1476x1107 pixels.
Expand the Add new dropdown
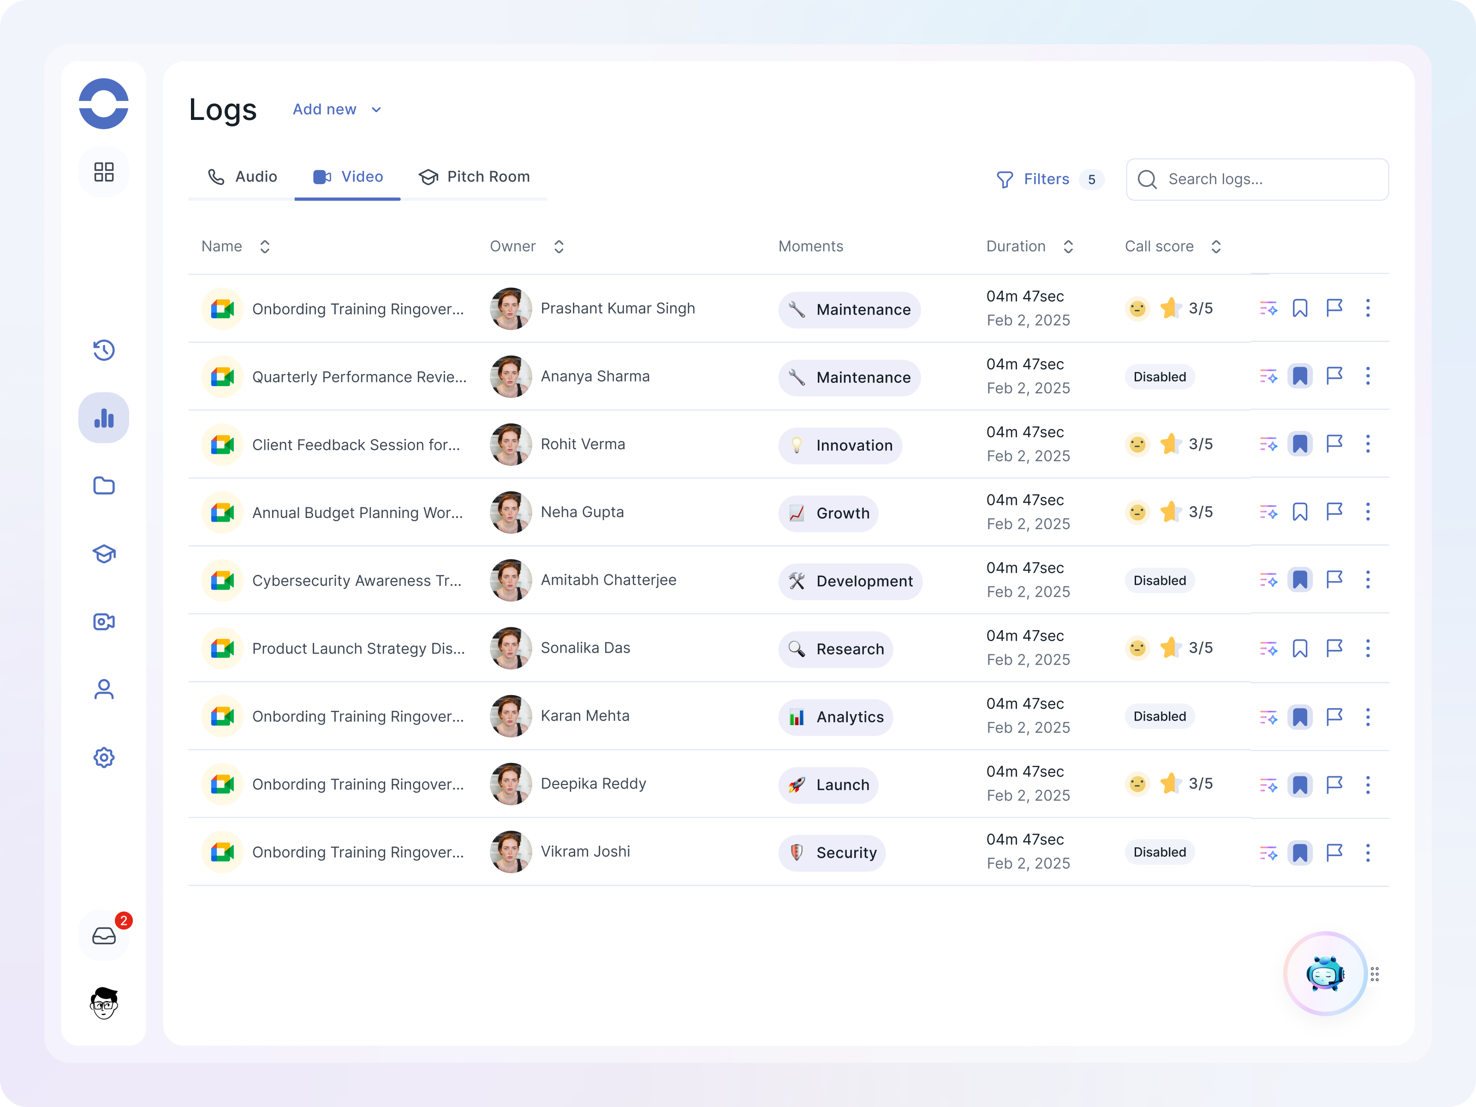(337, 109)
